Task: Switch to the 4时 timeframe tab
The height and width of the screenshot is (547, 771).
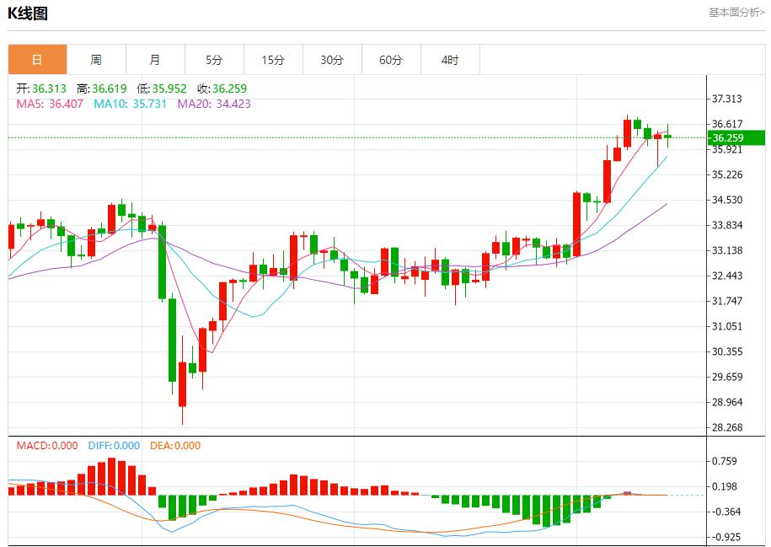Action: [x=450, y=60]
